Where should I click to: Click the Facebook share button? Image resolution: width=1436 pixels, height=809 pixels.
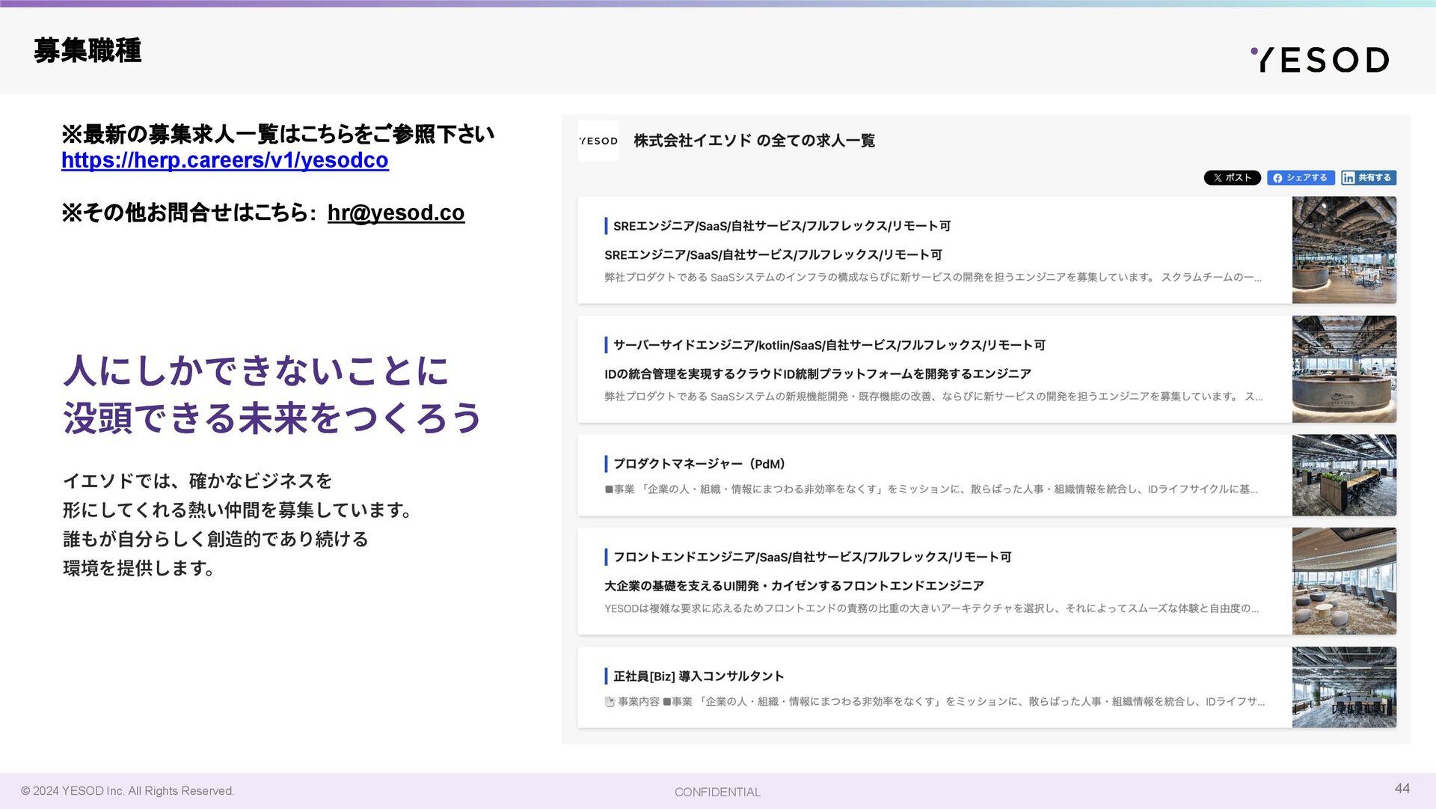(x=1300, y=177)
